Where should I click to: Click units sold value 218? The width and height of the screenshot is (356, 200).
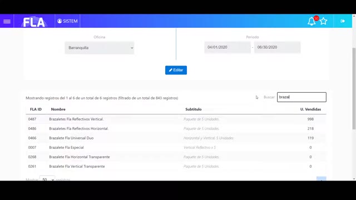coord(310,128)
